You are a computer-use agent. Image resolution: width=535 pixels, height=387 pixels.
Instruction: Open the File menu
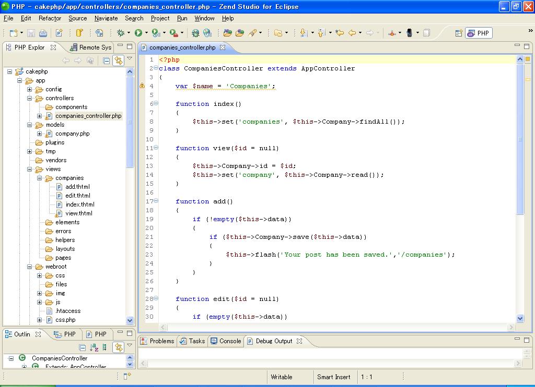[x=8, y=18]
